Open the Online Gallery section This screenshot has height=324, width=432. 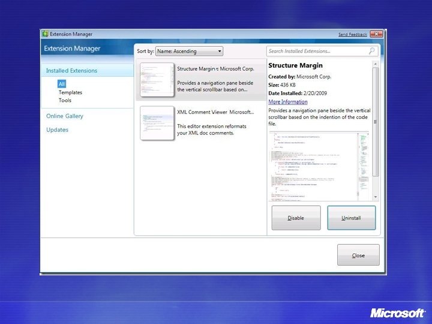click(64, 116)
